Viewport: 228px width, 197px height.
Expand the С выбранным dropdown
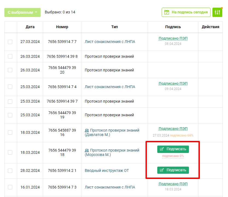[23, 12]
